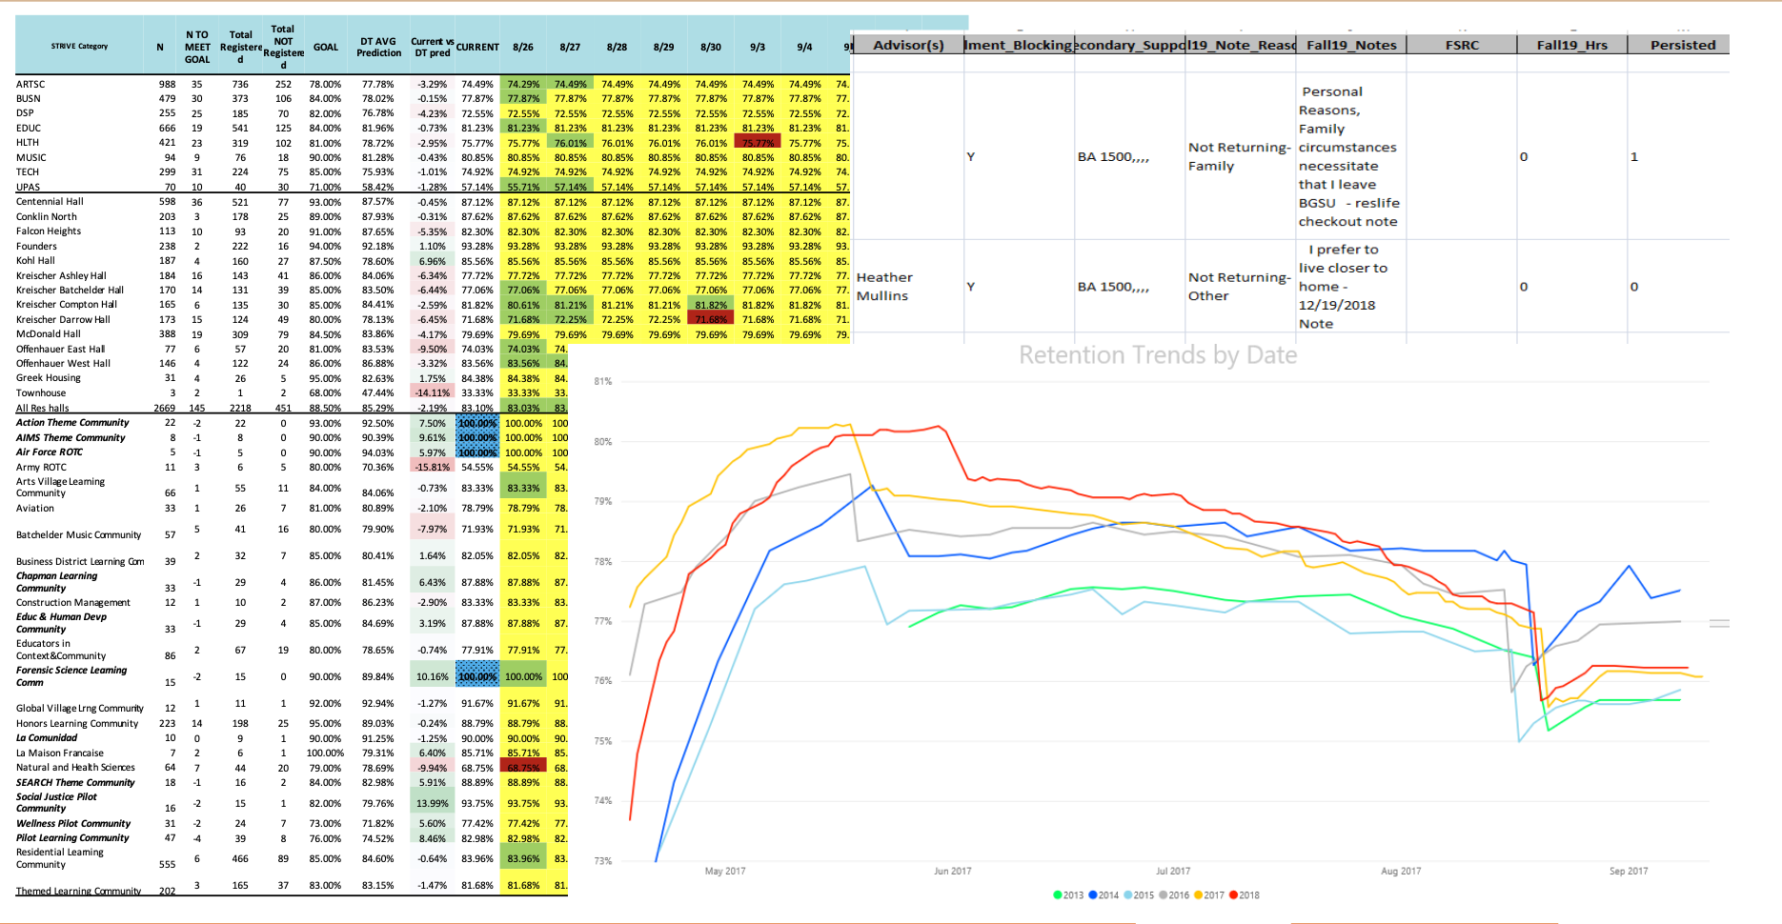Select the CURRENT column header
1782x924 pixels.
tap(477, 47)
